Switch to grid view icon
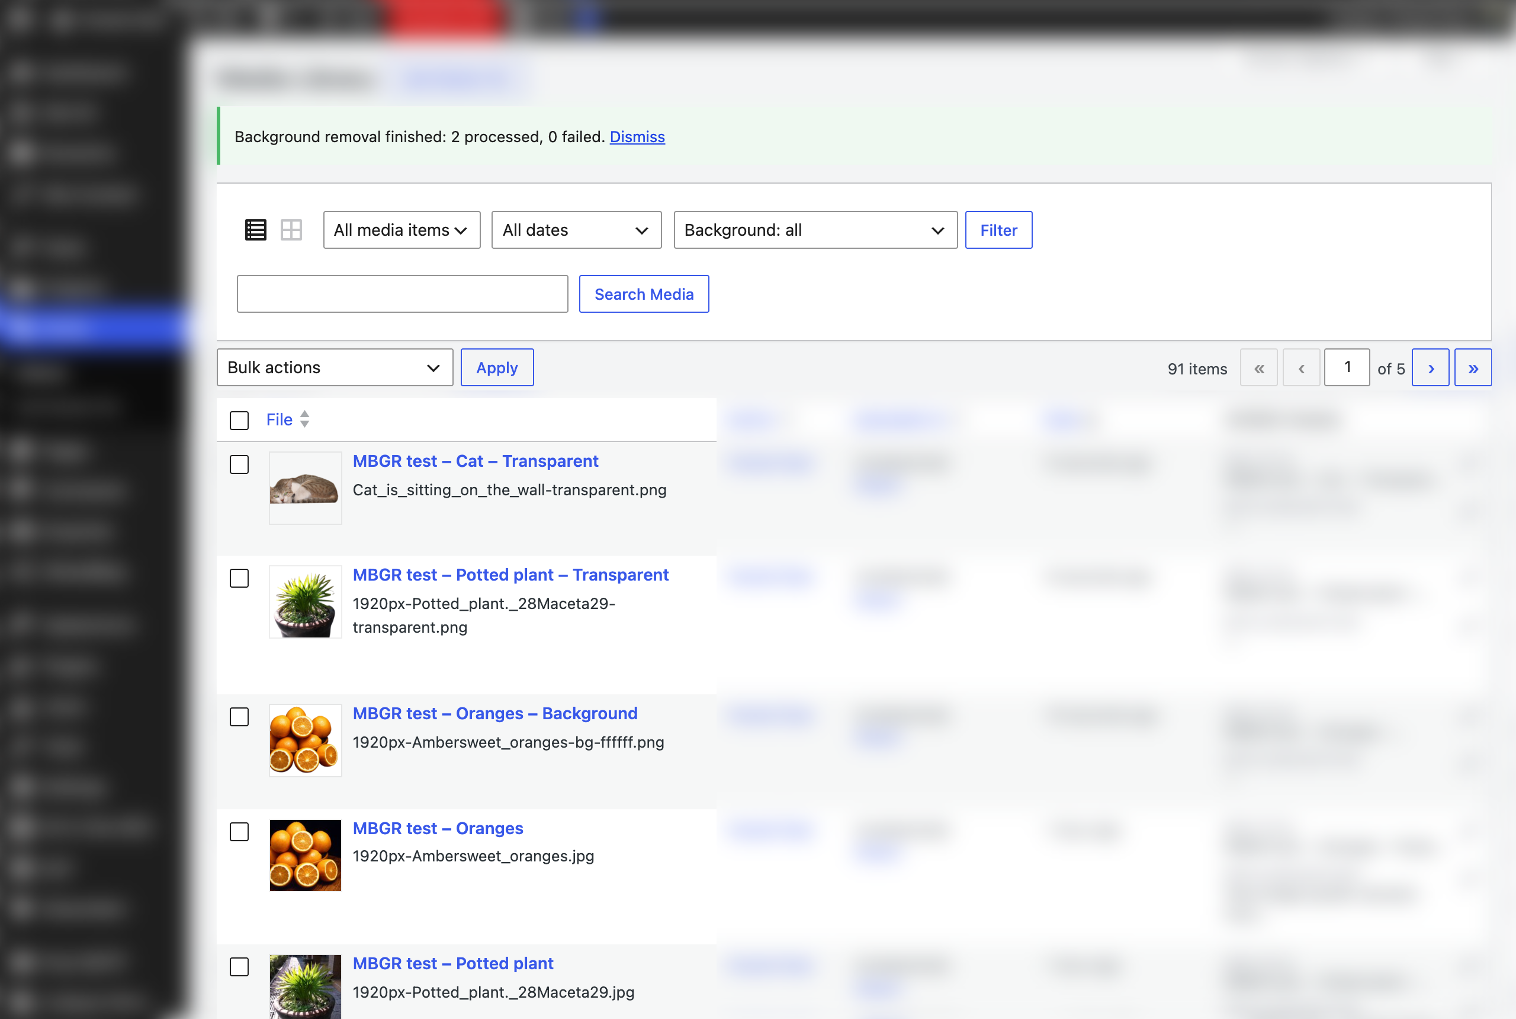1516x1019 pixels. (291, 230)
